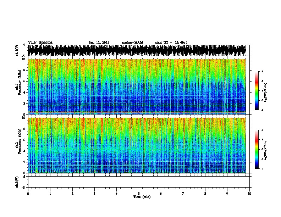The width and height of the screenshot is (281, 217).
Task: Click the ch.1 color bar's log(PSD) label
Action: 266,92
